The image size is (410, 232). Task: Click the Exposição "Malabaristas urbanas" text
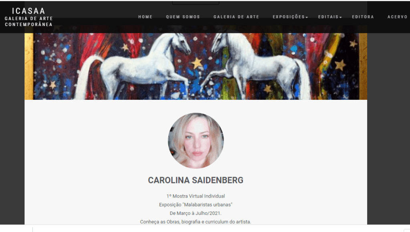point(196,204)
